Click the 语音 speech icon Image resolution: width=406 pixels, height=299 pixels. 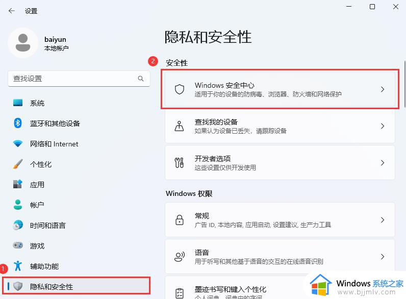pos(180,257)
